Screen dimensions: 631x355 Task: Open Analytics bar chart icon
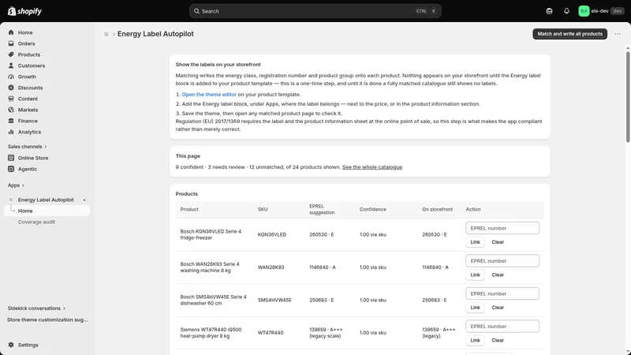tap(11, 132)
